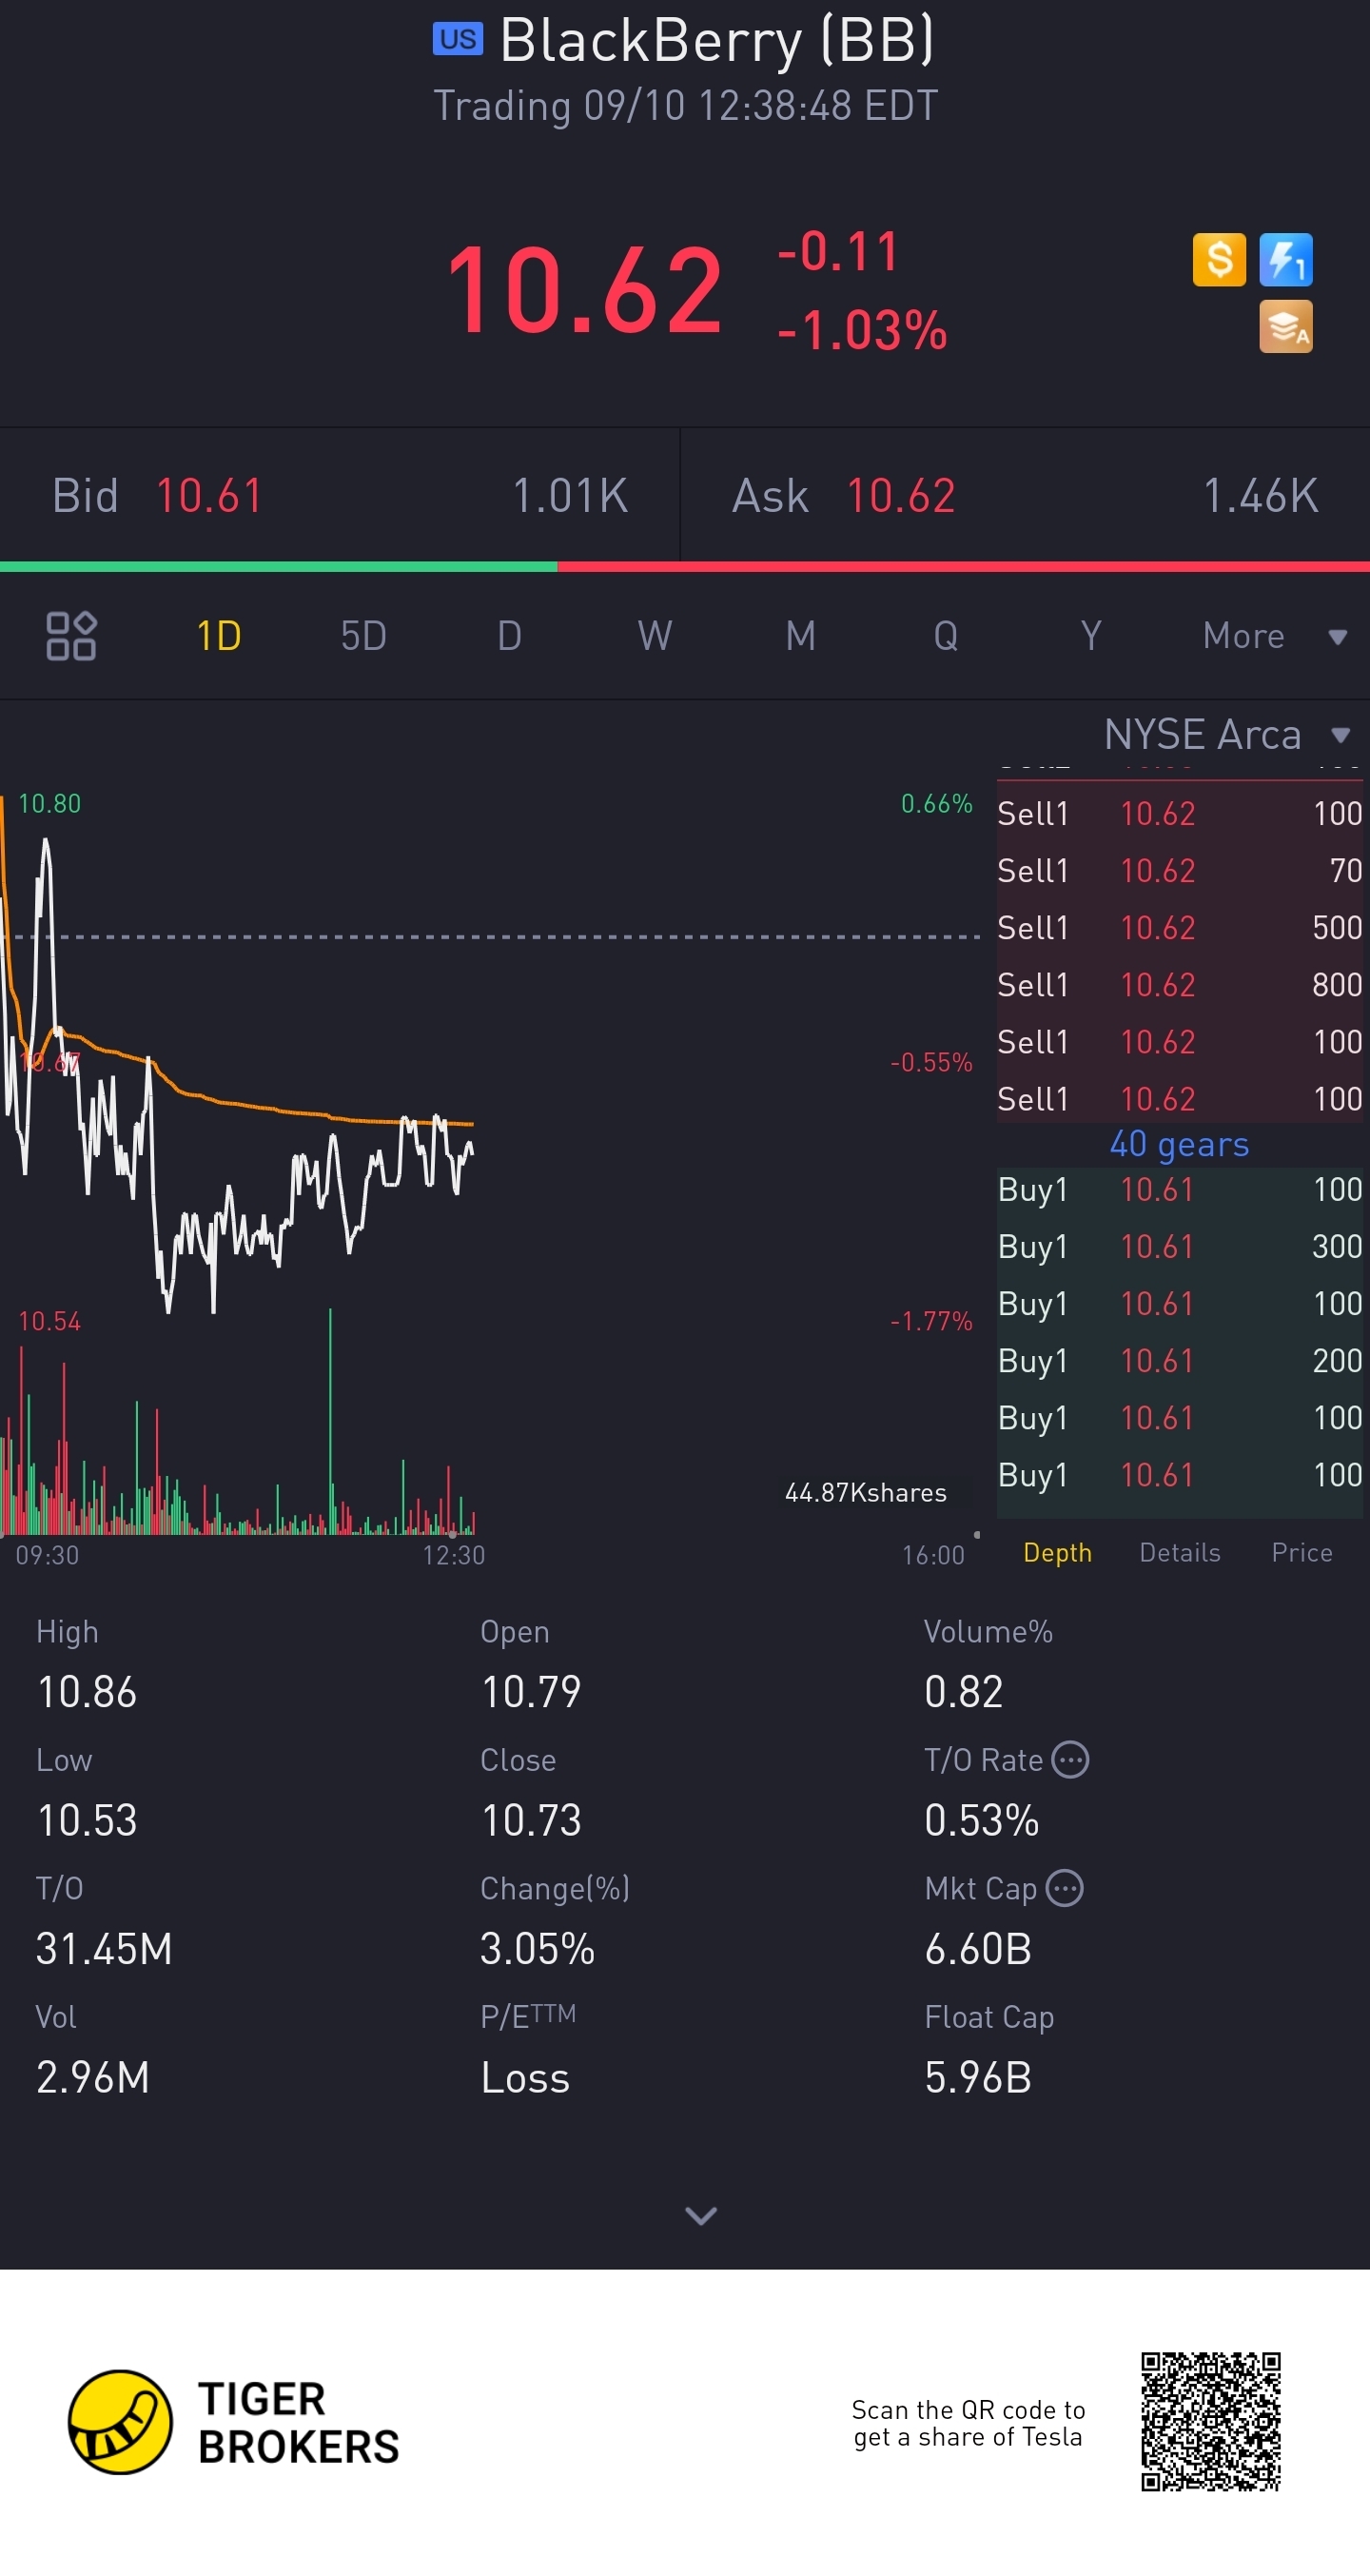Screen dimensions: 1370x2576
Task: Open the chart layout grid icon
Action: click(x=71, y=636)
